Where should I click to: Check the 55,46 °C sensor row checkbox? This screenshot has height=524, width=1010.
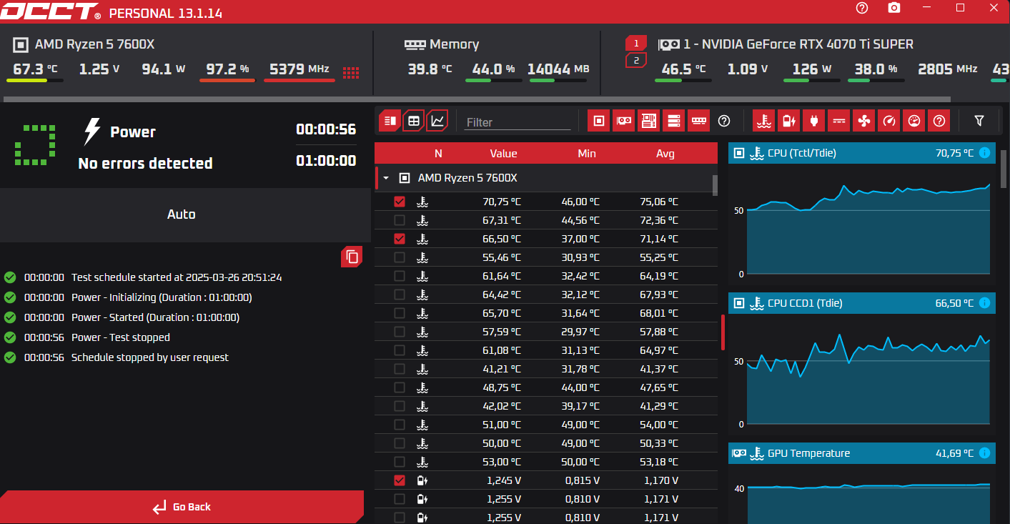pyautogui.click(x=400, y=257)
